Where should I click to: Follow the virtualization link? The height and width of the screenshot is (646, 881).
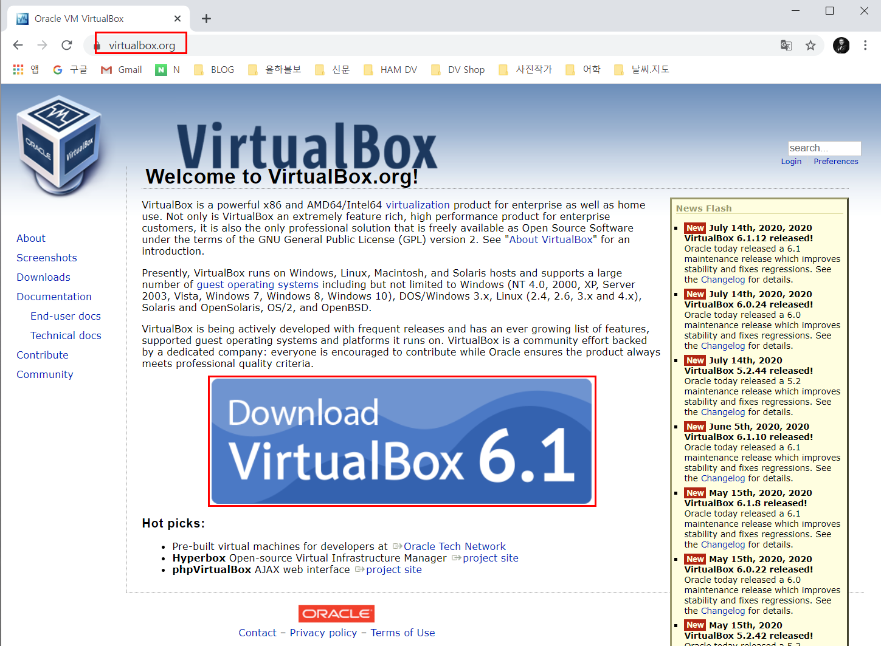coord(418,205)
